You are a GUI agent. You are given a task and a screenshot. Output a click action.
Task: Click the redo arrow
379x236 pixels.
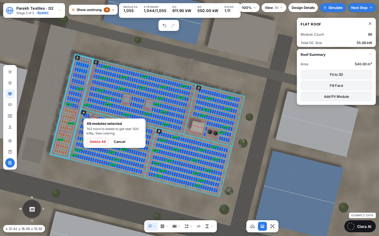point(173,25)
